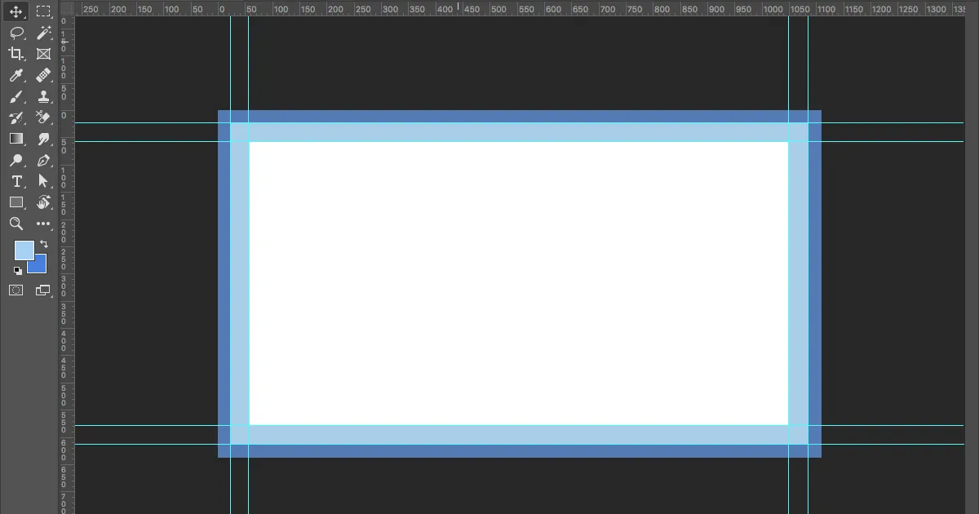The height and width of the screenshot is (514, 979).
Task: Swap foreground and background colors
Action: [x=44, y=244]
